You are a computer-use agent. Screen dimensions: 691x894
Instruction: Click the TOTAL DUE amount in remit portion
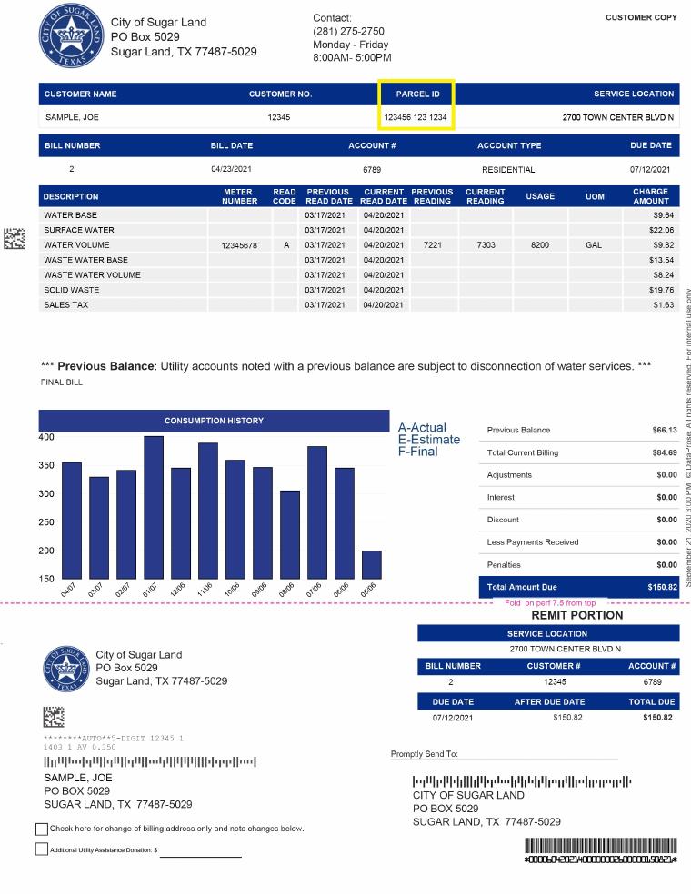click(x=657, y=717)
